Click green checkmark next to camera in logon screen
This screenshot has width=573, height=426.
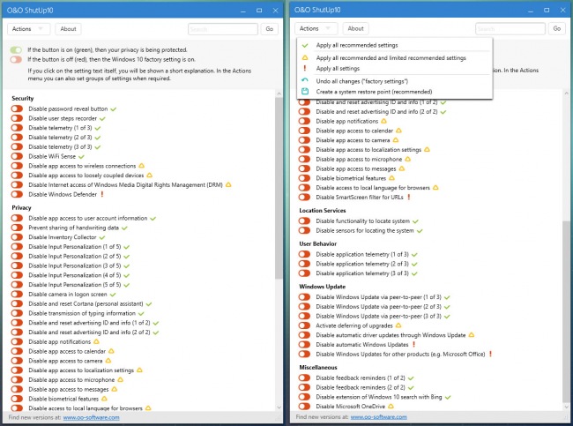[x=113, y=295]
